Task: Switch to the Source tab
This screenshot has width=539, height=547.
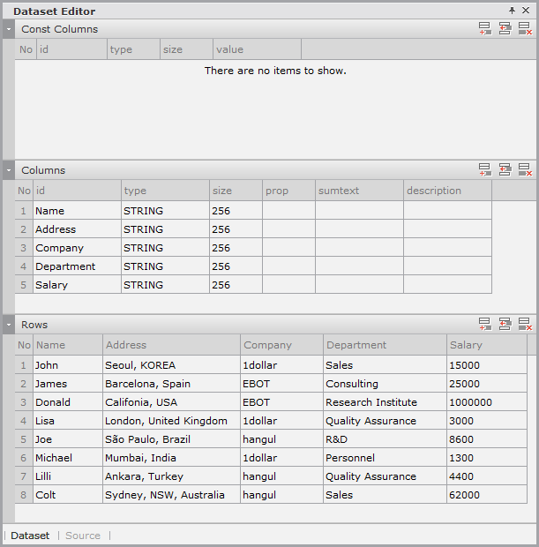Action: tap(83, 536)
